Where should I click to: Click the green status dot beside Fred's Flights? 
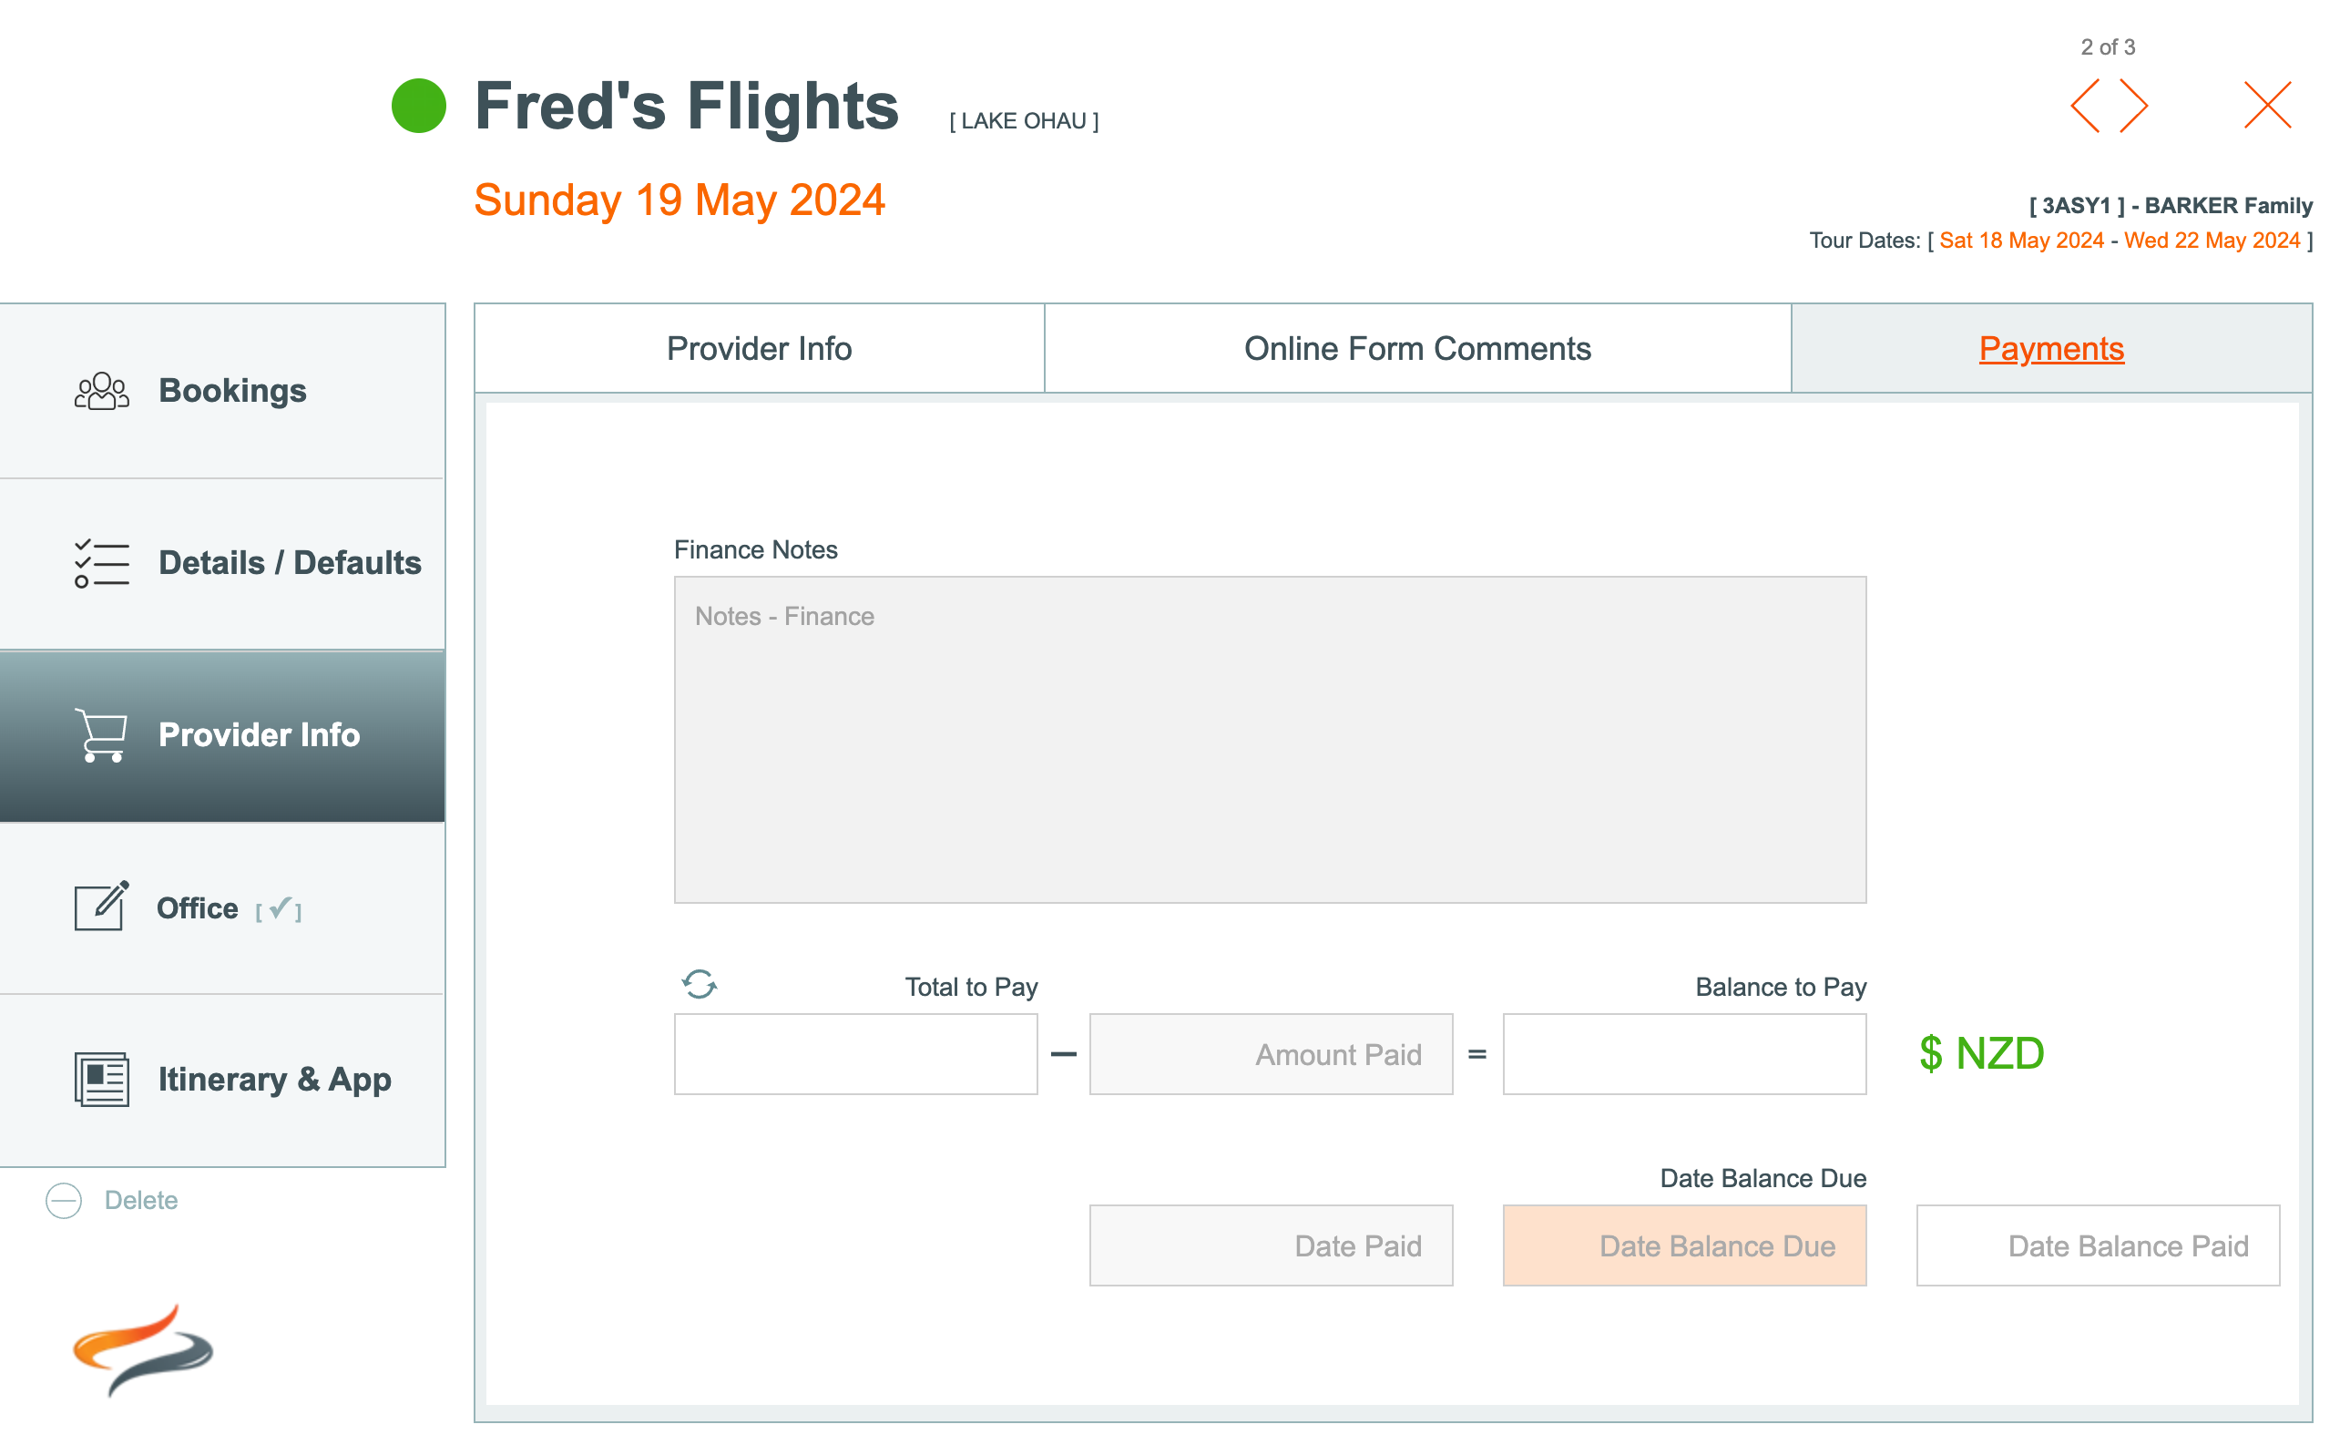pyautogui.click(x=418, y=105)
